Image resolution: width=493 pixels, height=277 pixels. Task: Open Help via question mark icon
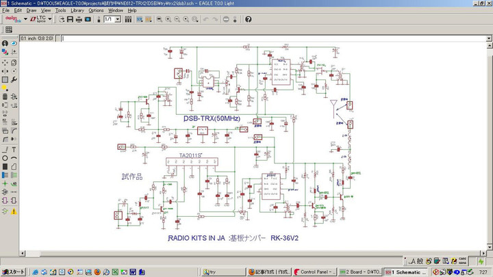[x=248, y=19]
